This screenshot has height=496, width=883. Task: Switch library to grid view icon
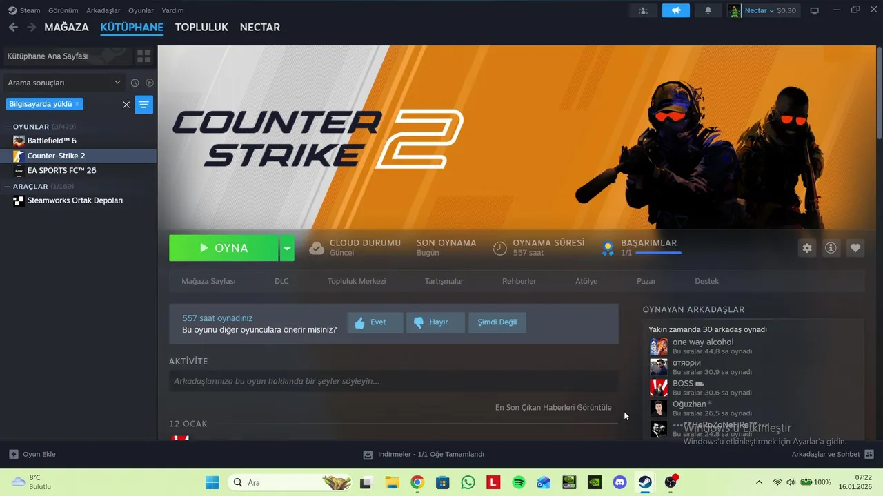click(x=143, y=56)
